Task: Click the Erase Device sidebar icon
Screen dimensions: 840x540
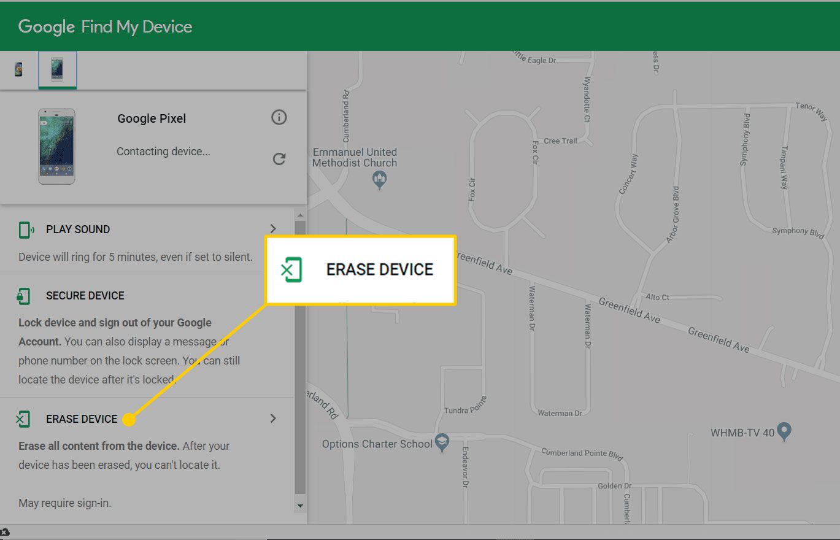Action: (x=23, y=420)
